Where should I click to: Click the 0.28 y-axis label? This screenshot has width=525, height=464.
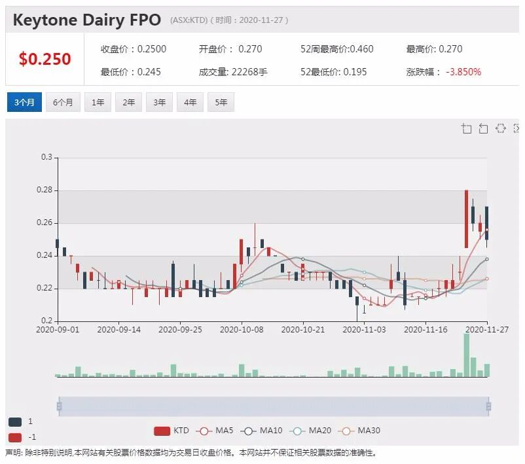(x=45, y=190)
